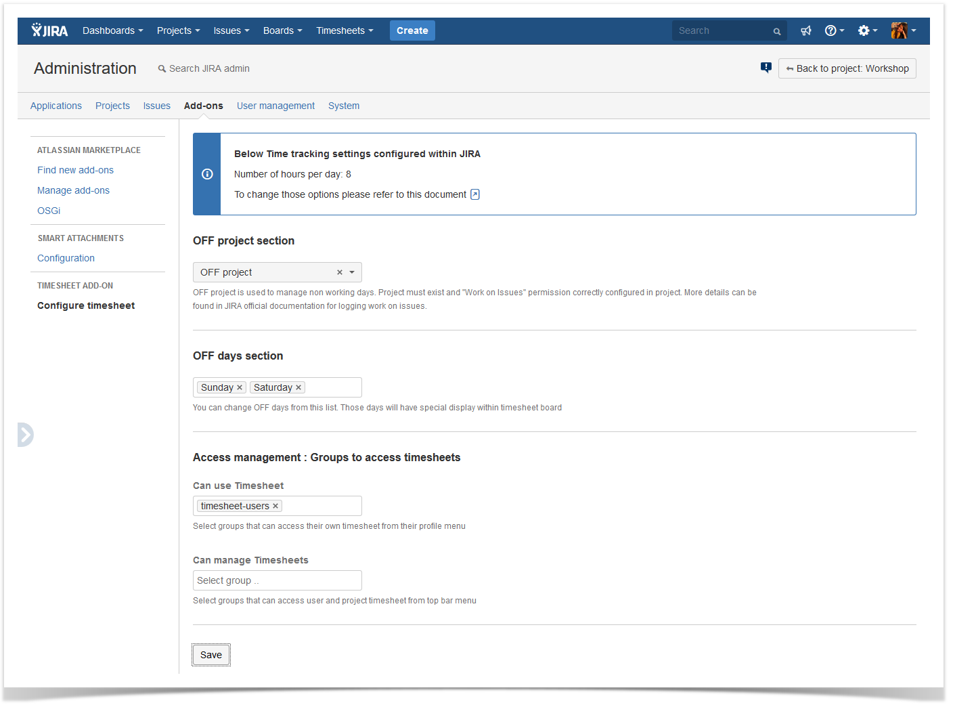Remove Sunday from OFF days
The width and height of the screenshot is (953, 707).
240,387
